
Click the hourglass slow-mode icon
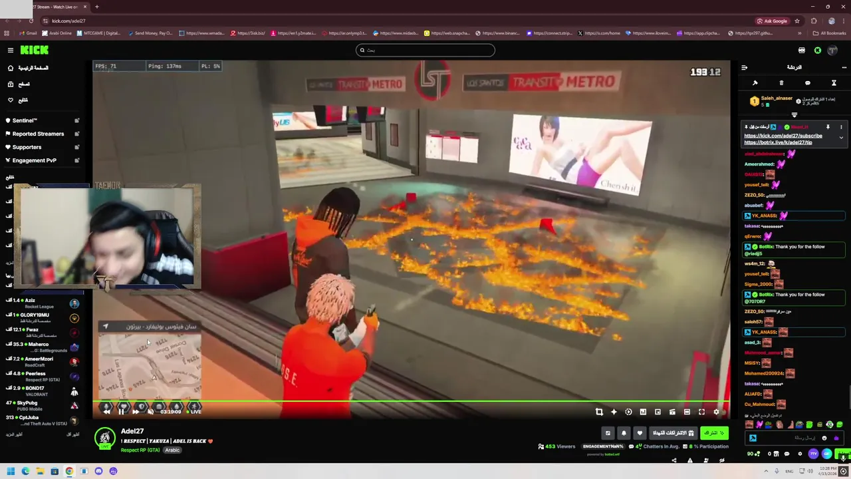pos(834,83)
